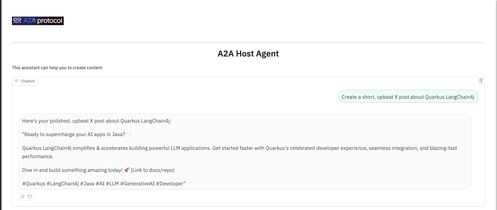Click the "#Developer" hashtag
The height and width of the screenshot is (210, 497).
171,184
